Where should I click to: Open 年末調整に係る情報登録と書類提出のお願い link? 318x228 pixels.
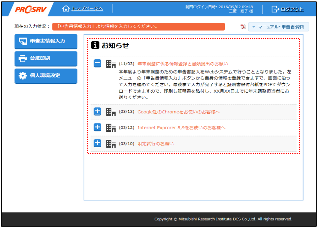[183, 64]
